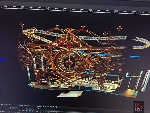Click the Timeline button in the viewer footer
This screenshot has height=113, width=150.
click(x=51, y=107)
